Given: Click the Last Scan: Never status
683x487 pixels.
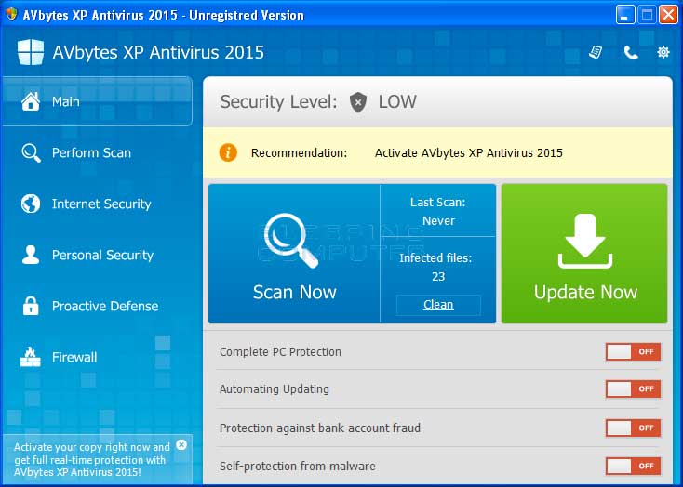Looking at the screenshot, I should 438,212.
